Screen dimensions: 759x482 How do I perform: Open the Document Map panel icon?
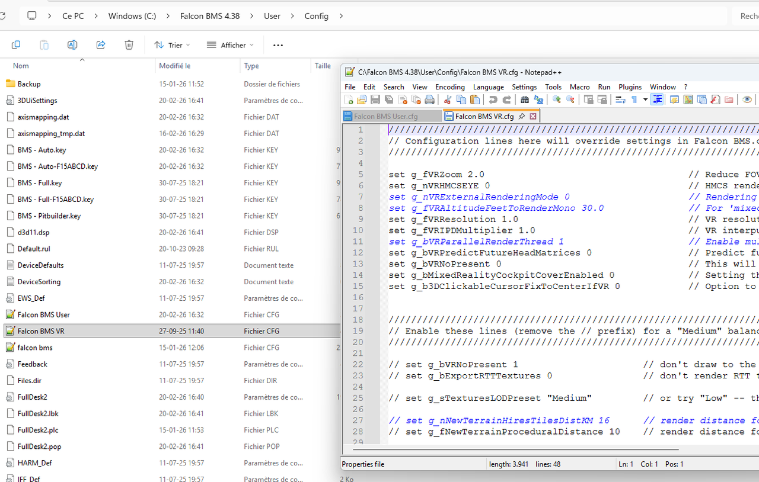pyautogui.click(x=688, y=100)
